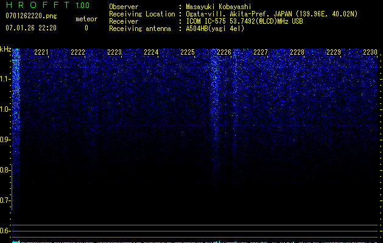Click the Receiving antenna A504HB text

pyautogui.click(x=215, y=29)
